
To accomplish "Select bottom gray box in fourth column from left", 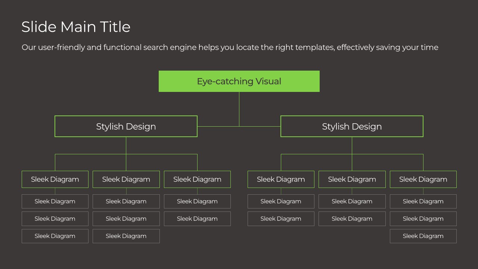I will point(281,219).
